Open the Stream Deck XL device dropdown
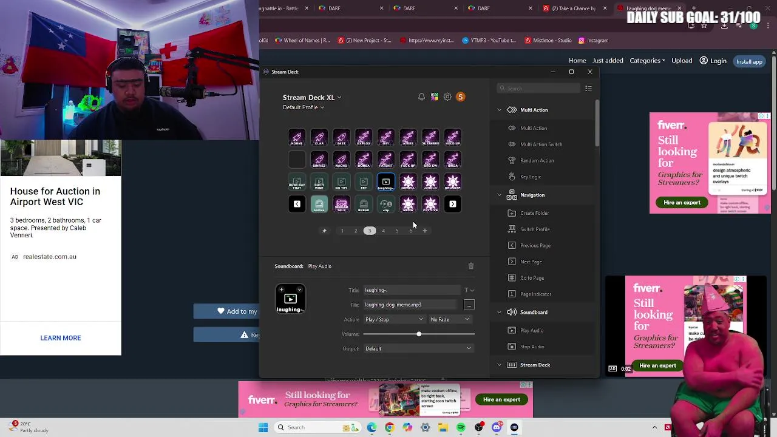The height and width of the screenshot is (437, 777). tap(312, 97)
